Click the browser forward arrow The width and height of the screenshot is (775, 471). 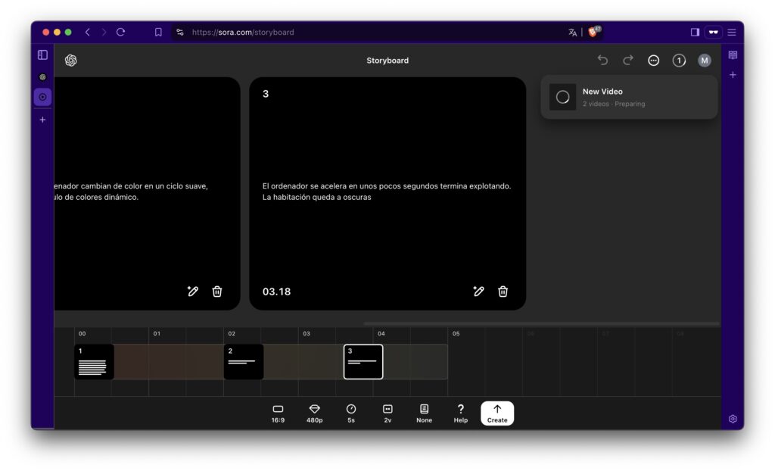(x=104, y=32)
